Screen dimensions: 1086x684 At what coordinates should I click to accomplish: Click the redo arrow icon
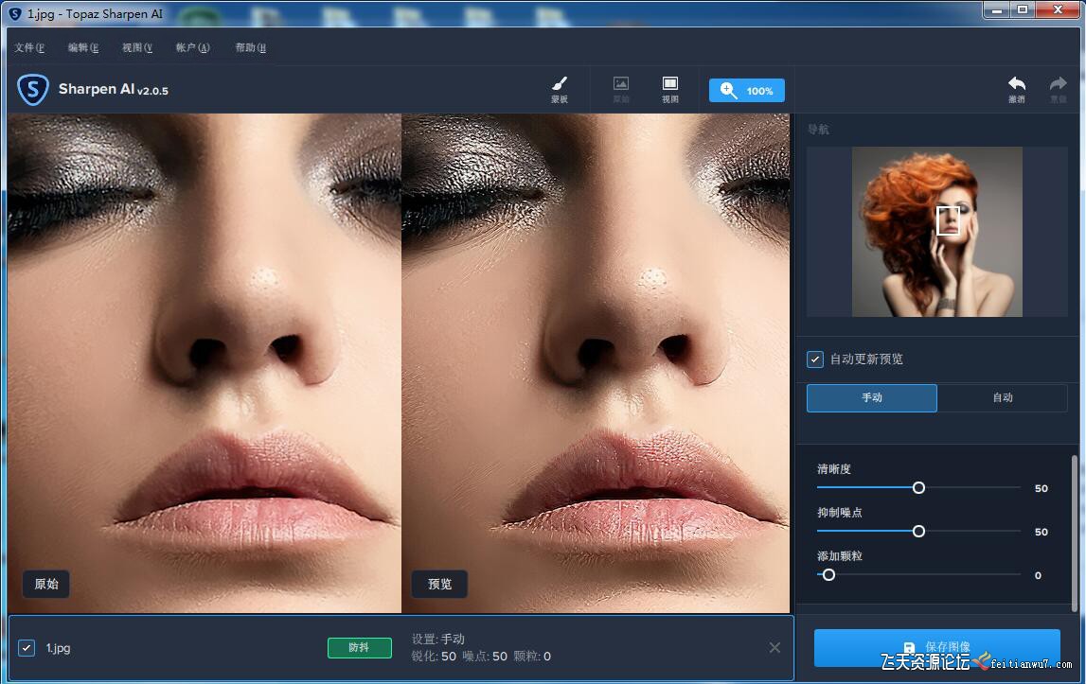tap(1059, 89)
